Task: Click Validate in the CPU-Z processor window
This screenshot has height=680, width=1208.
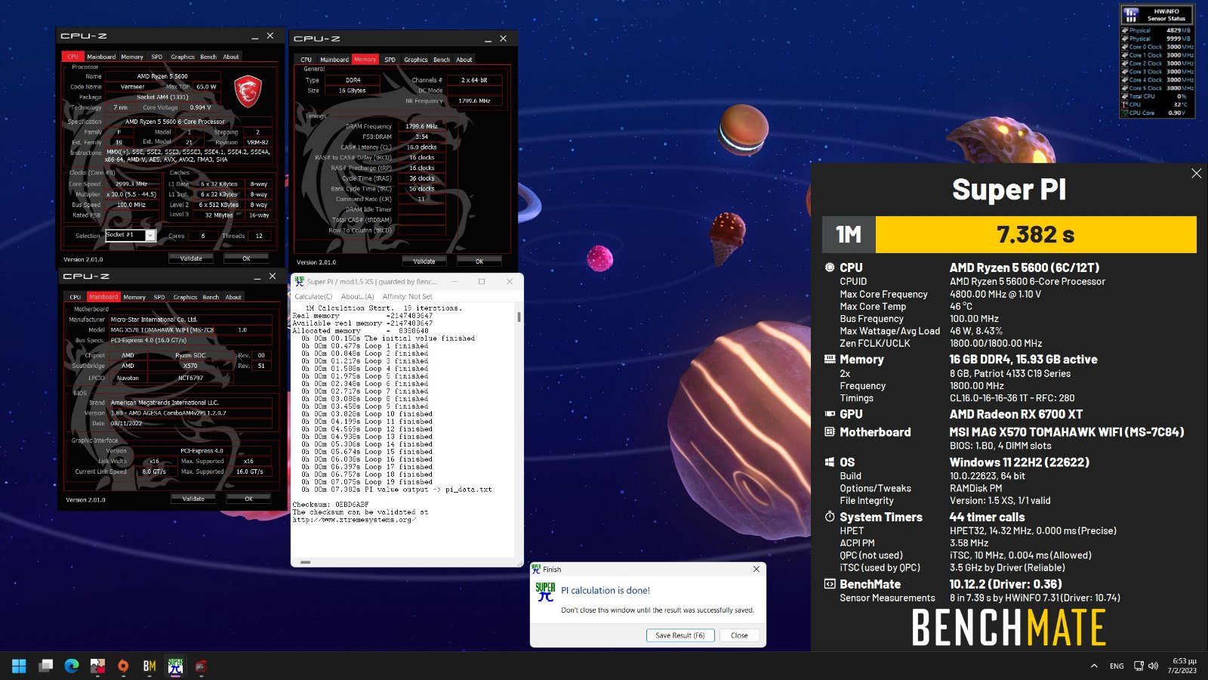Action: [191, 258]
